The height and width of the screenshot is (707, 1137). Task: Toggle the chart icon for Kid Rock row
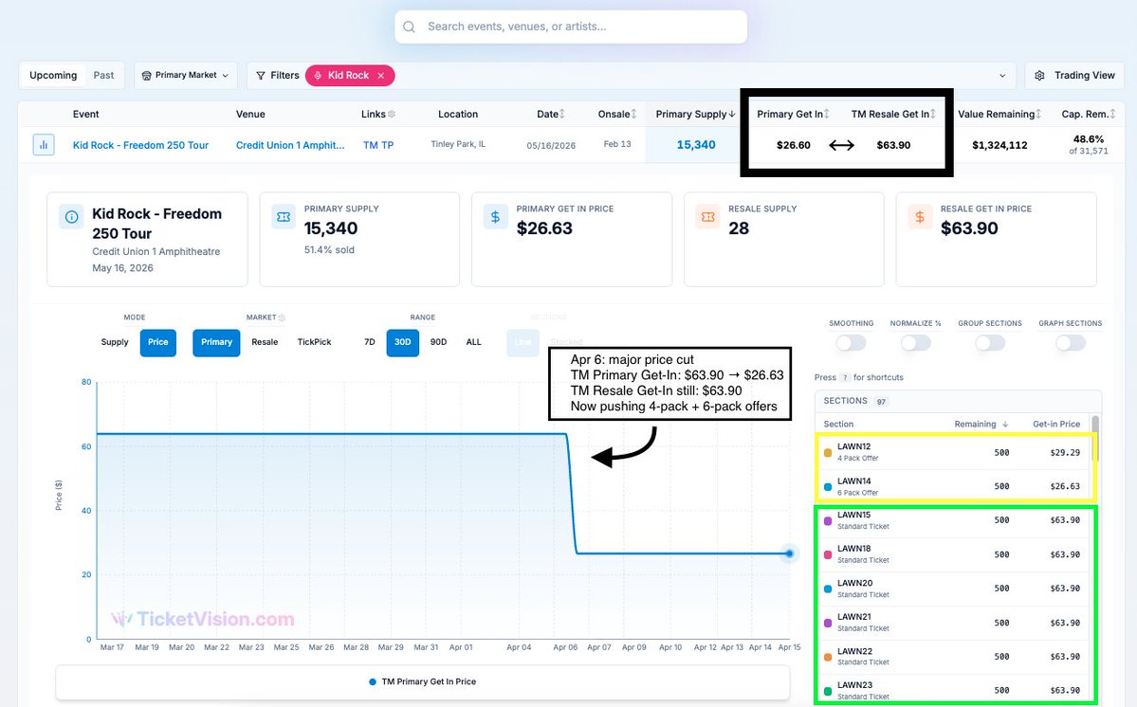pos(44,145)
